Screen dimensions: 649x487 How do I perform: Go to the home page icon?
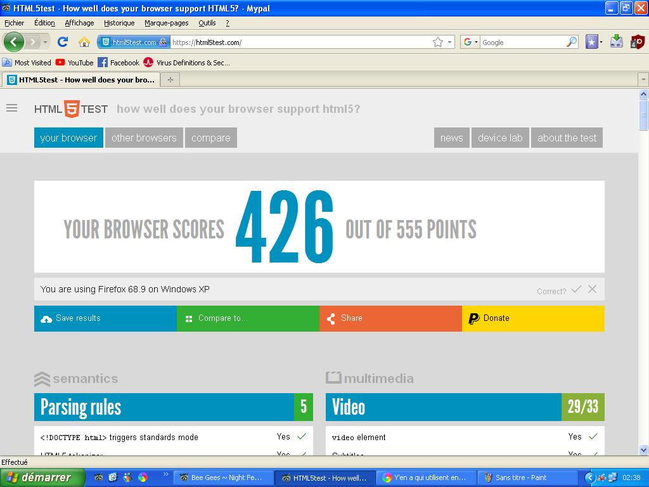84,42
